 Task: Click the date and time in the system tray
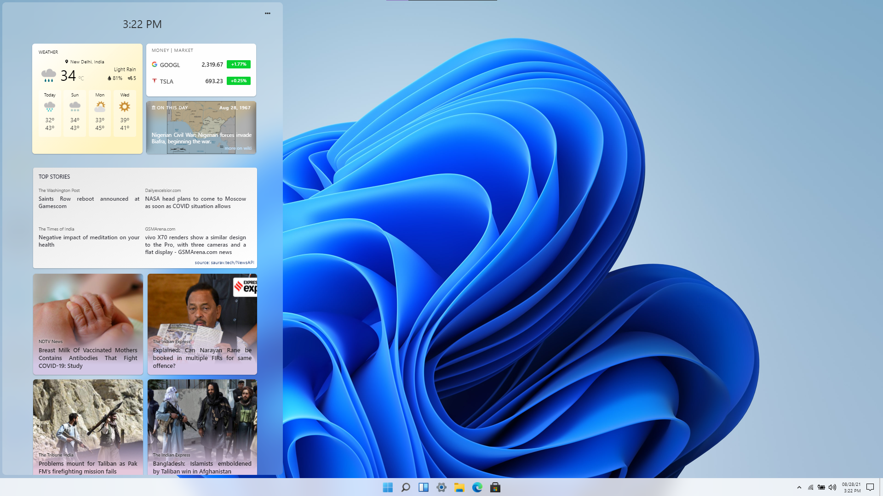(x=851, y=487)
